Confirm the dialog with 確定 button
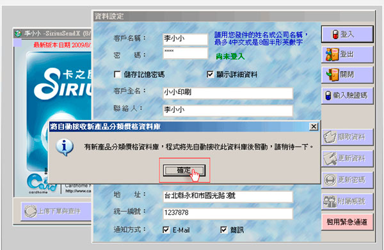384x250 pixels. [184, 170]
